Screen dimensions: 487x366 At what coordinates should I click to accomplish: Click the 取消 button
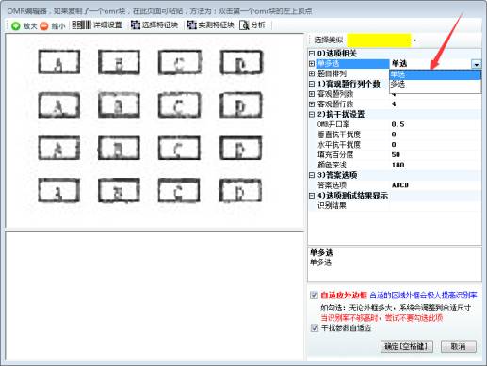459,346
